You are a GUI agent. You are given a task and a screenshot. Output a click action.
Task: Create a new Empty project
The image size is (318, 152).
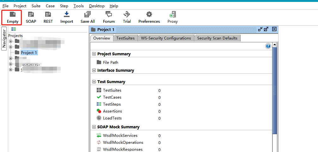pos(12,17)
